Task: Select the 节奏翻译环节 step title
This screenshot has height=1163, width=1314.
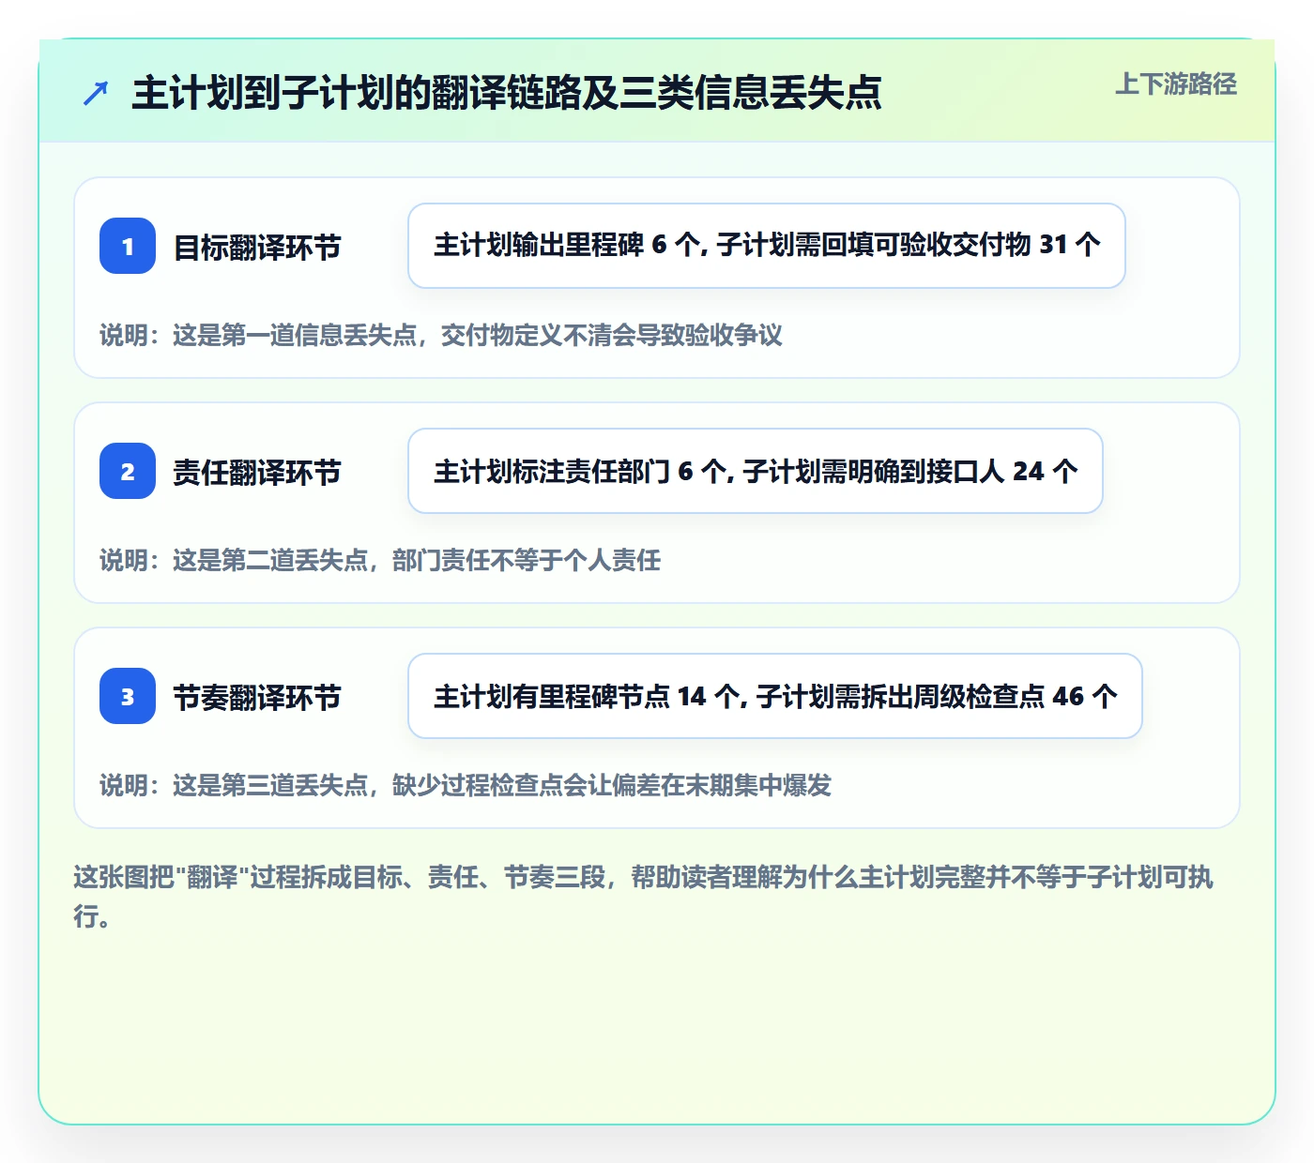Action: 257,697
